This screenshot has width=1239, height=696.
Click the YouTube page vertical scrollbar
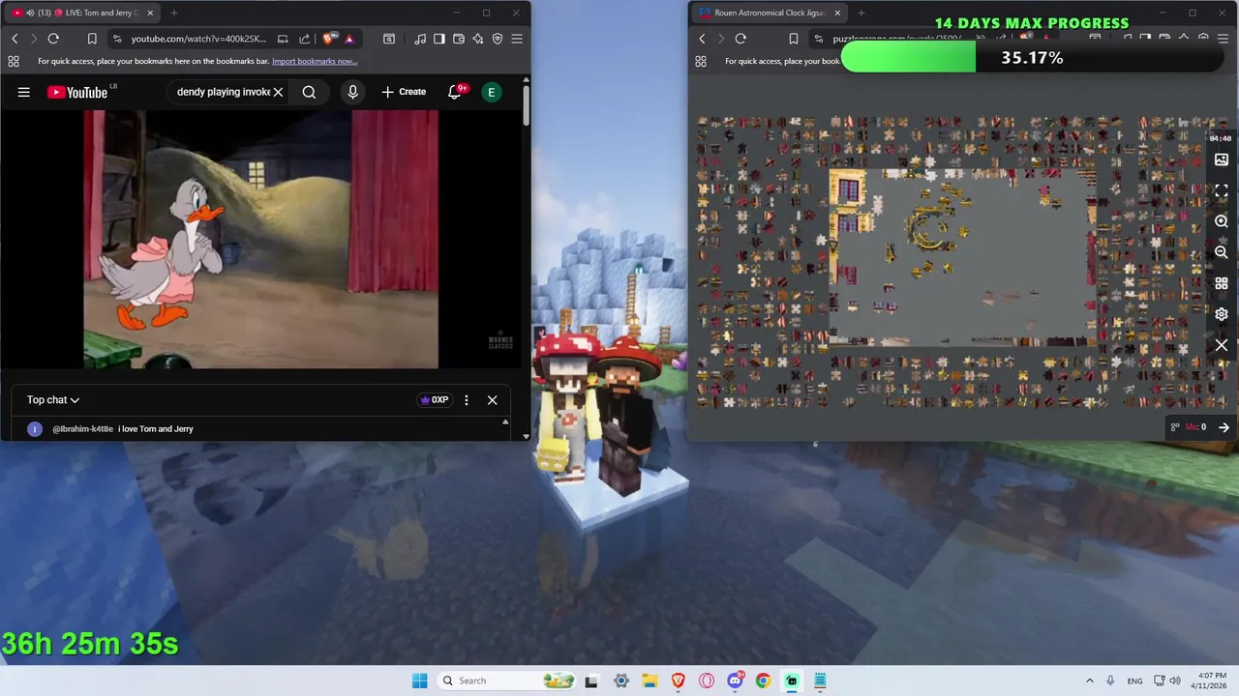point(526,104)
